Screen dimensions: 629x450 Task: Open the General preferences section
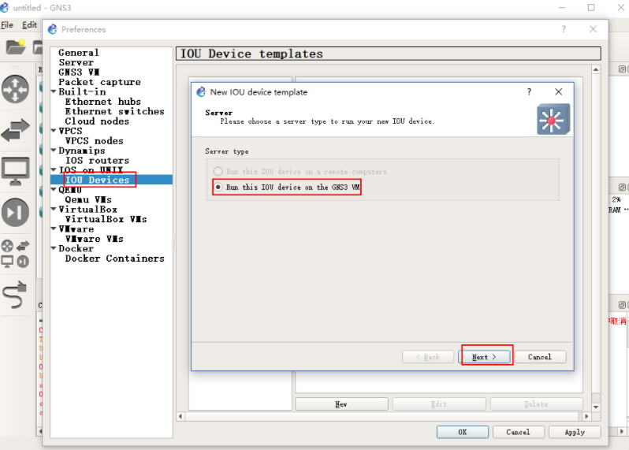[x=79, y=53]
